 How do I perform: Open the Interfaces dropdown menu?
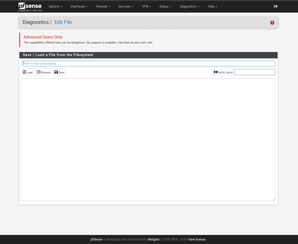coord(79,7)
